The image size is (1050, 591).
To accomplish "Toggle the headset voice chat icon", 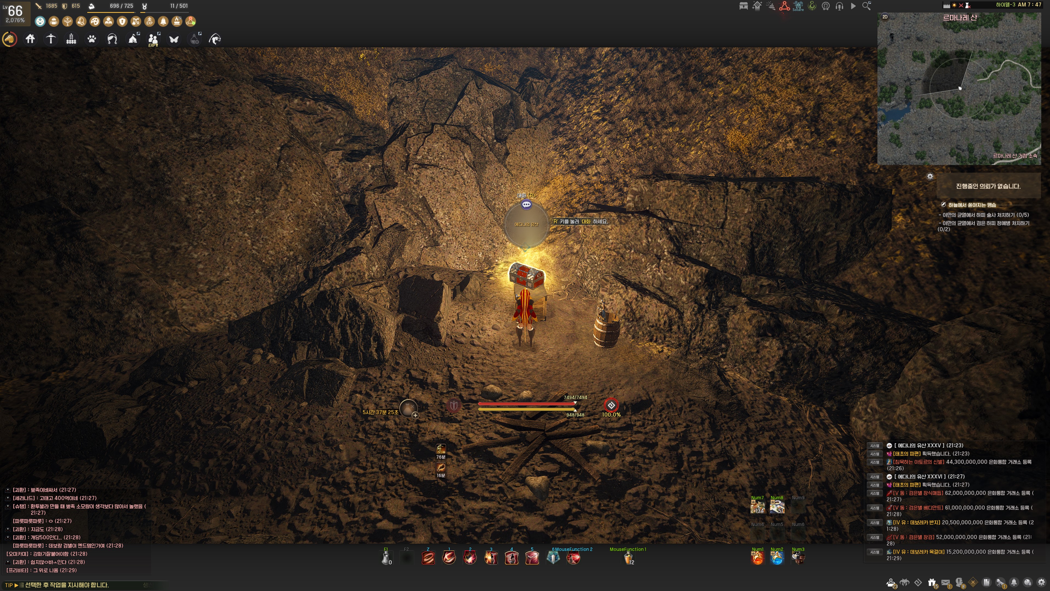I will click(839, 6).
